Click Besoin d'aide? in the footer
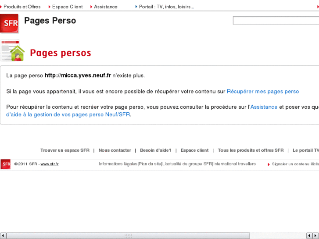Screen dimensions: 319x239 click(156, 150)
